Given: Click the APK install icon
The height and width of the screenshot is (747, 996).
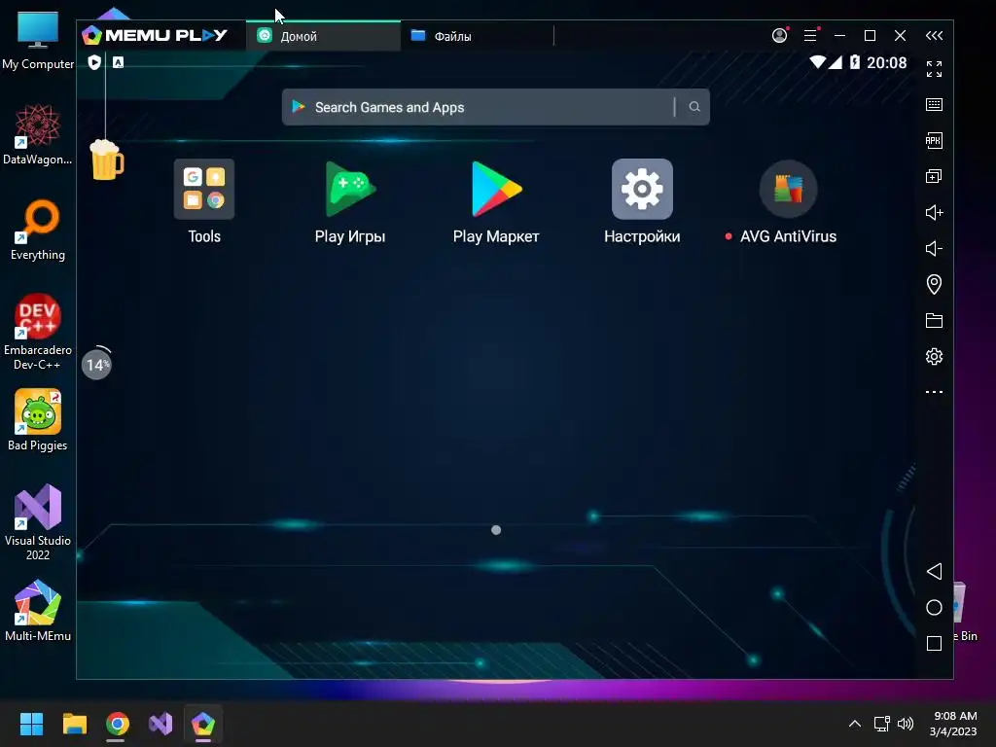Looking at the screenshot, I should [934, 140].
